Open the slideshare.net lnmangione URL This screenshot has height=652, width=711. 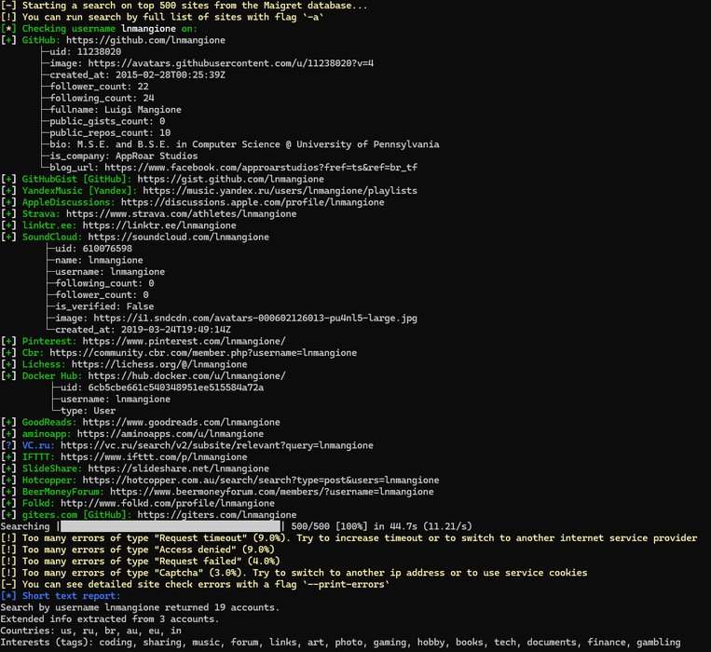[178, 469]
